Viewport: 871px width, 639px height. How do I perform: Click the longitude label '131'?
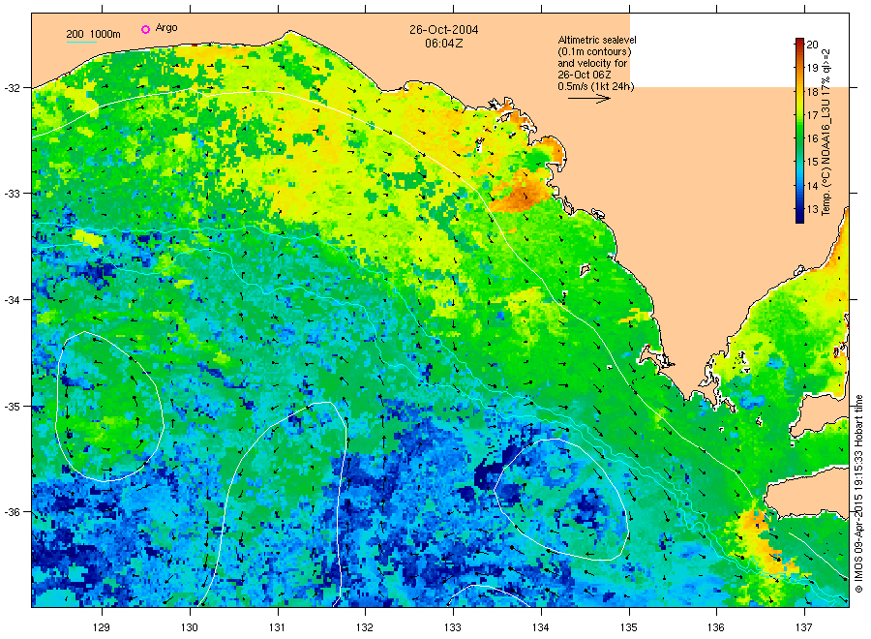pos(277,627)
